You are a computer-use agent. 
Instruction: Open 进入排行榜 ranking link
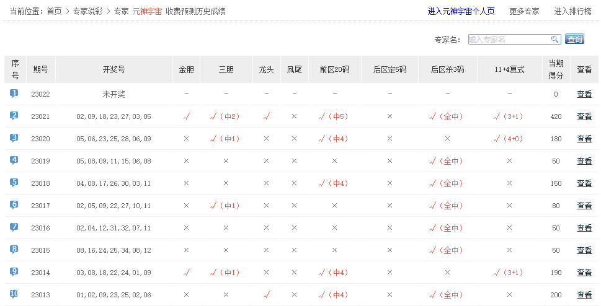click(x=572, y=11)
